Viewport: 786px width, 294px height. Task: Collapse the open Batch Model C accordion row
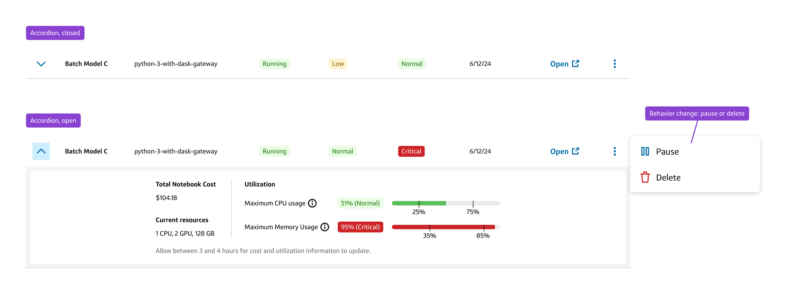pos(41,151)
